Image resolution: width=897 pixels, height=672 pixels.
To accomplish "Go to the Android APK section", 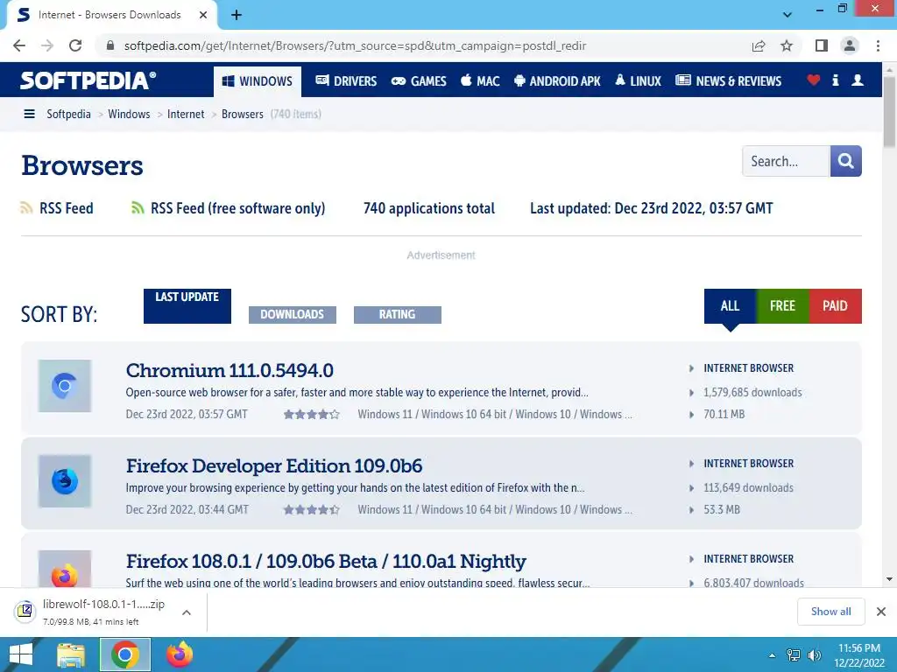I will 557,81.
